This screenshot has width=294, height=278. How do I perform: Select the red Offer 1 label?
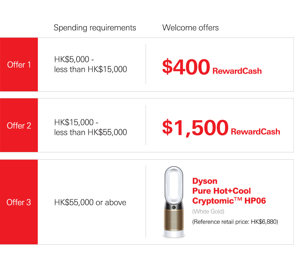(x=19, y=65)
